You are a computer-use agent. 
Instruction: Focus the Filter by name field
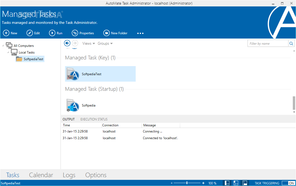point(268,43)
